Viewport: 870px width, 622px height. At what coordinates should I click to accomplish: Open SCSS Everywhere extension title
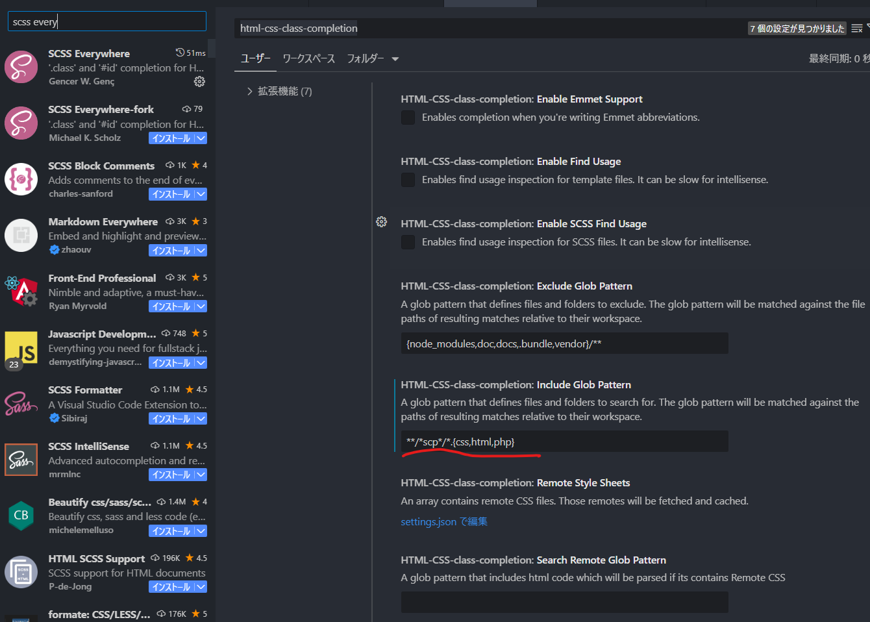89,54
